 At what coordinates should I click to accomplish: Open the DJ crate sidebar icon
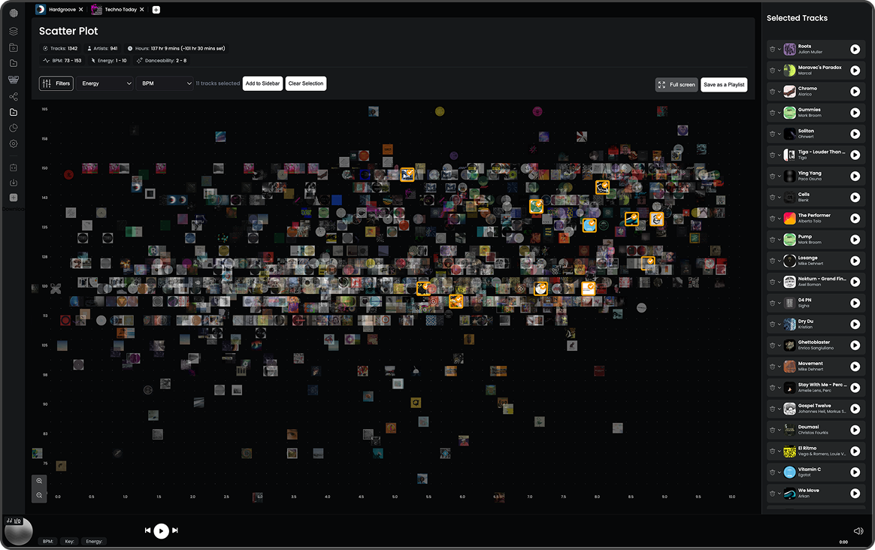pos(14,80)
